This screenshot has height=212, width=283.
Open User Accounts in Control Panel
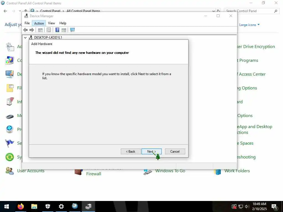[31, 171]
